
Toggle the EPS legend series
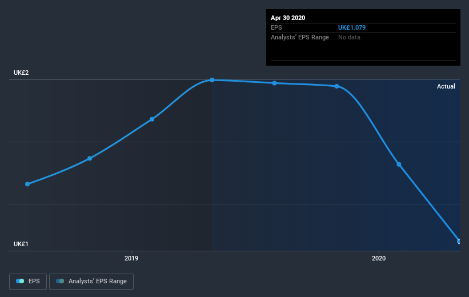point(28,281)
